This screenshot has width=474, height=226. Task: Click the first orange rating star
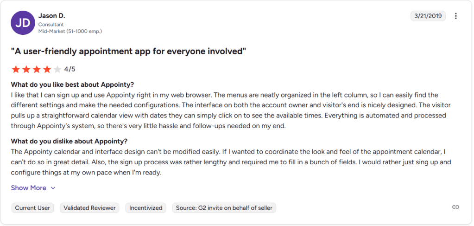(x=16, y=70)
